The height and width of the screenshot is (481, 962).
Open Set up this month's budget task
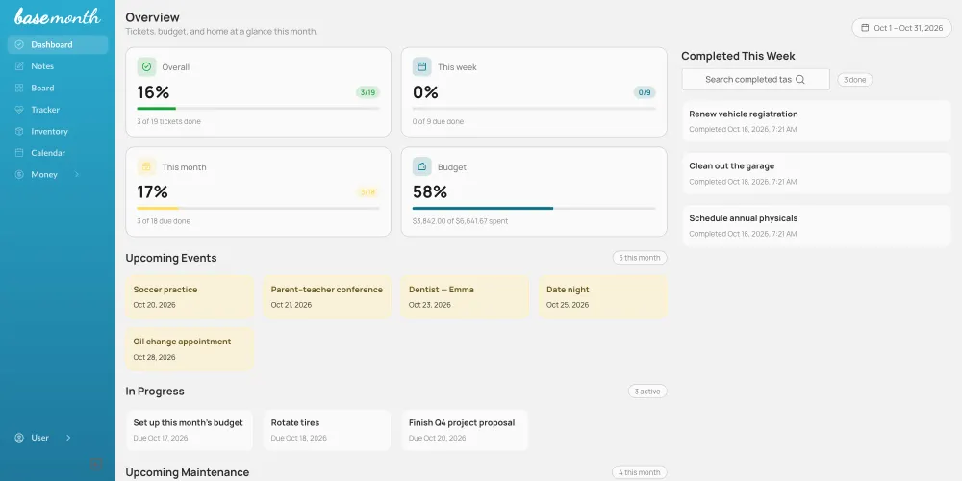pos(190,430)
